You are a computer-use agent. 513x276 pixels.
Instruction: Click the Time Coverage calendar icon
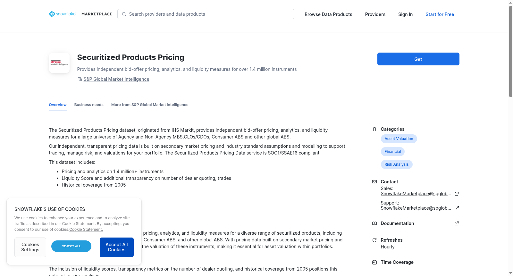(x=374, y=262)
